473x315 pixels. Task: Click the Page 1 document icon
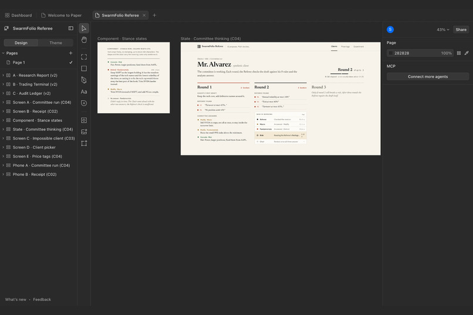coord(8,62)
